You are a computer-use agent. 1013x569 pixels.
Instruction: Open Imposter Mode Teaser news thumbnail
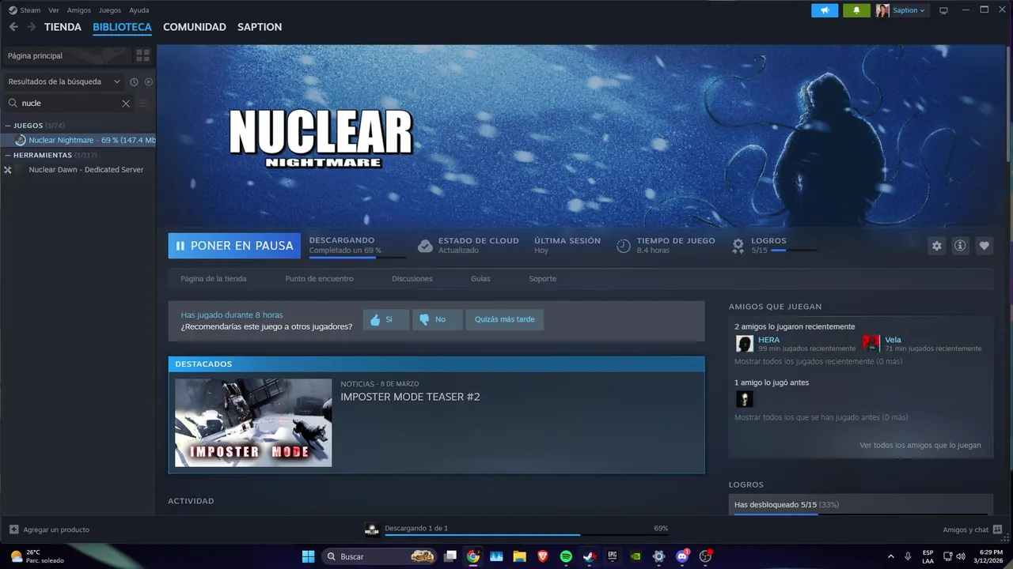click(x=253, y=423)
